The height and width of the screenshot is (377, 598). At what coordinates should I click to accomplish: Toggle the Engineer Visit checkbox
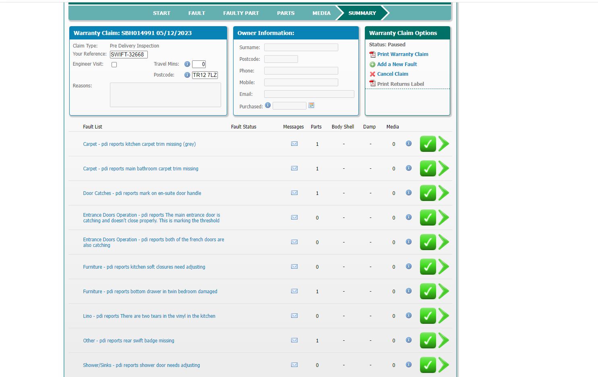click(114, 64)
